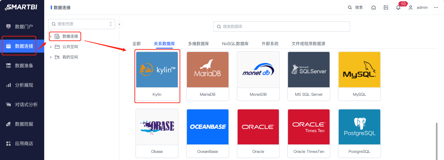Choose the MySQL database logo
The image size is (444, 160).
359,69
